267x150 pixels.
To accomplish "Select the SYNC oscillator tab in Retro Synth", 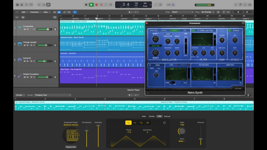I will (164, 30).
